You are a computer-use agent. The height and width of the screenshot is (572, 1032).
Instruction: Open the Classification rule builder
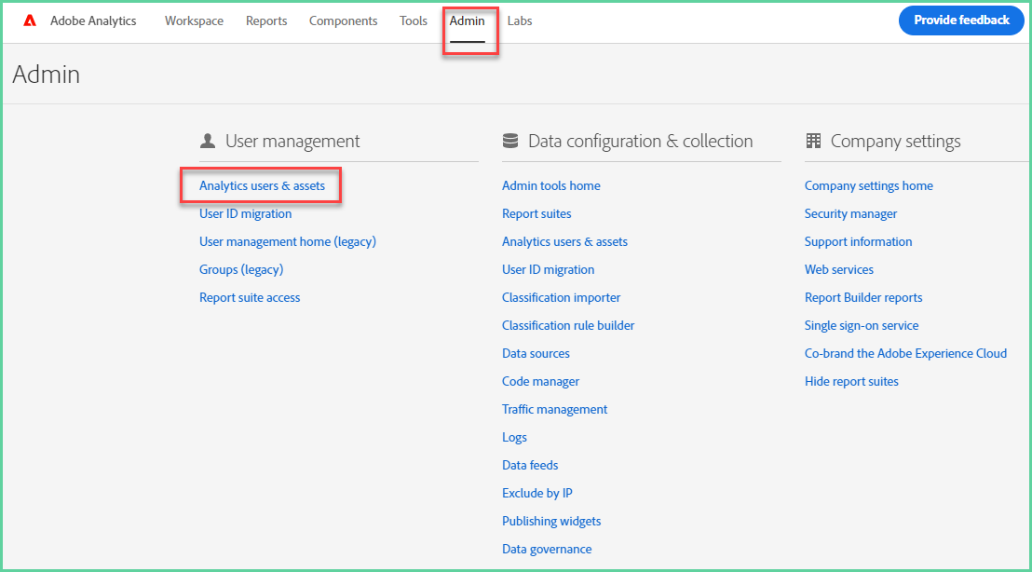(568, 325)
